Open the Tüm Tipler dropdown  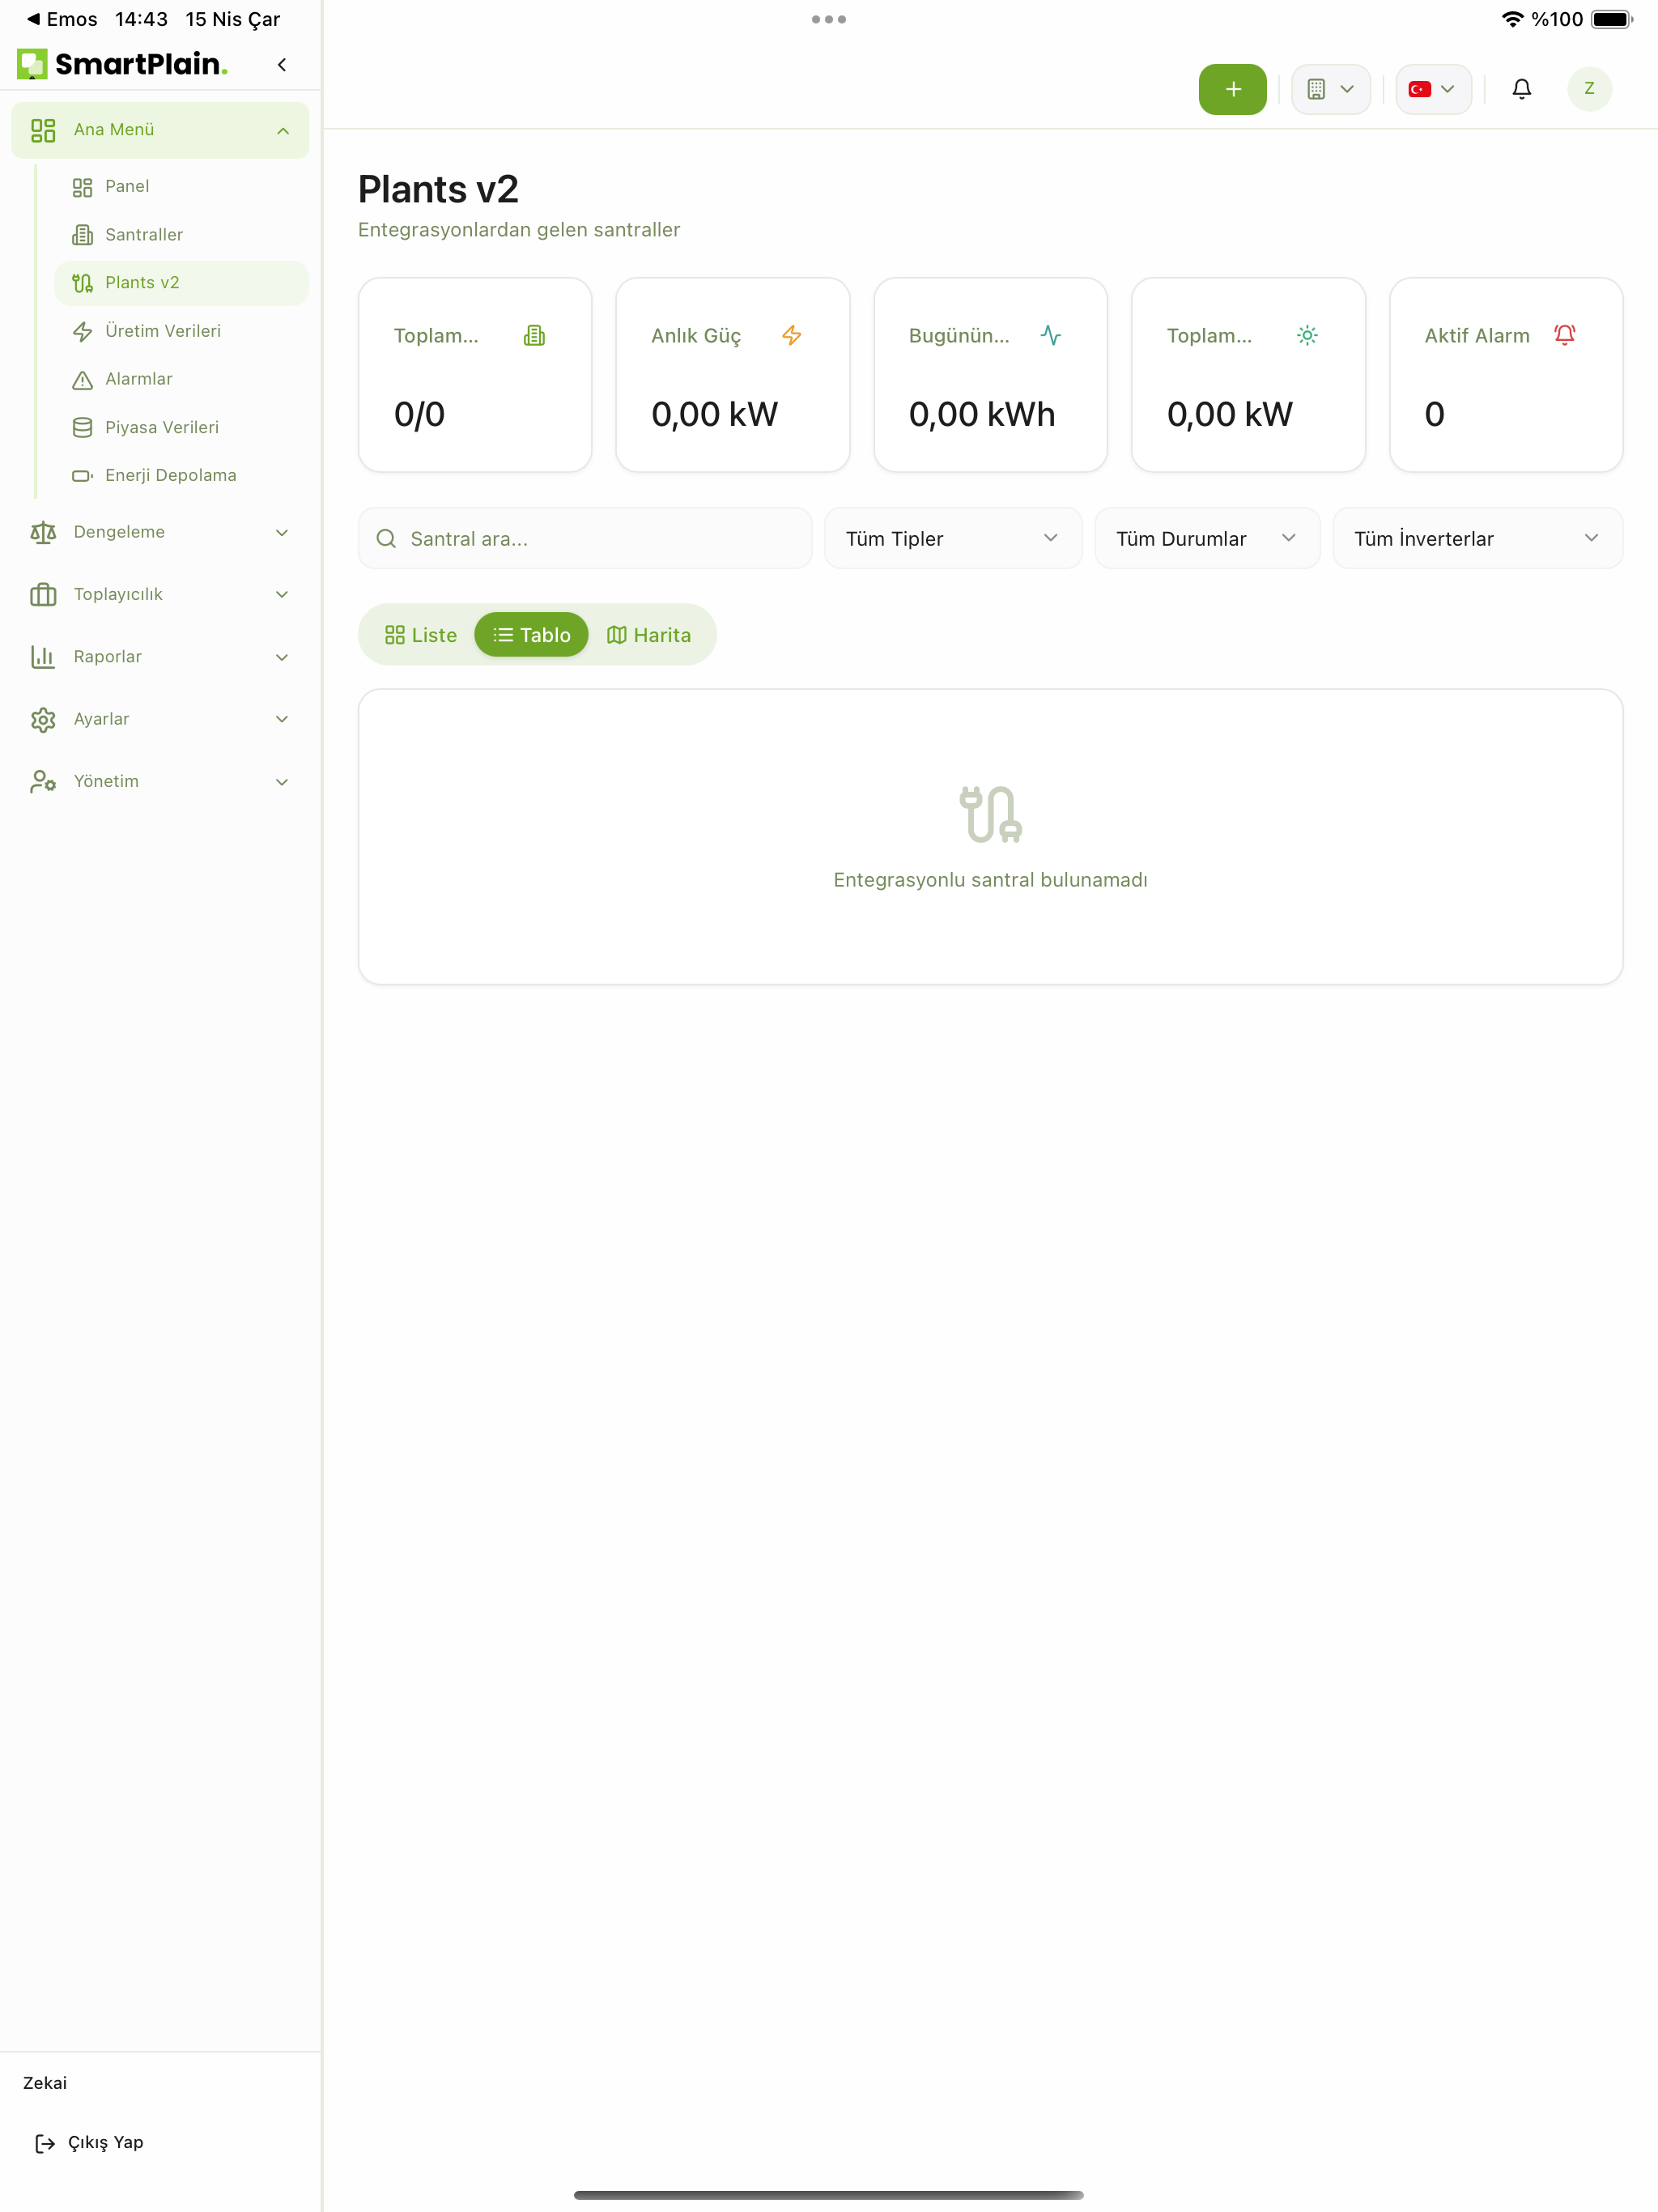[953, 539]
